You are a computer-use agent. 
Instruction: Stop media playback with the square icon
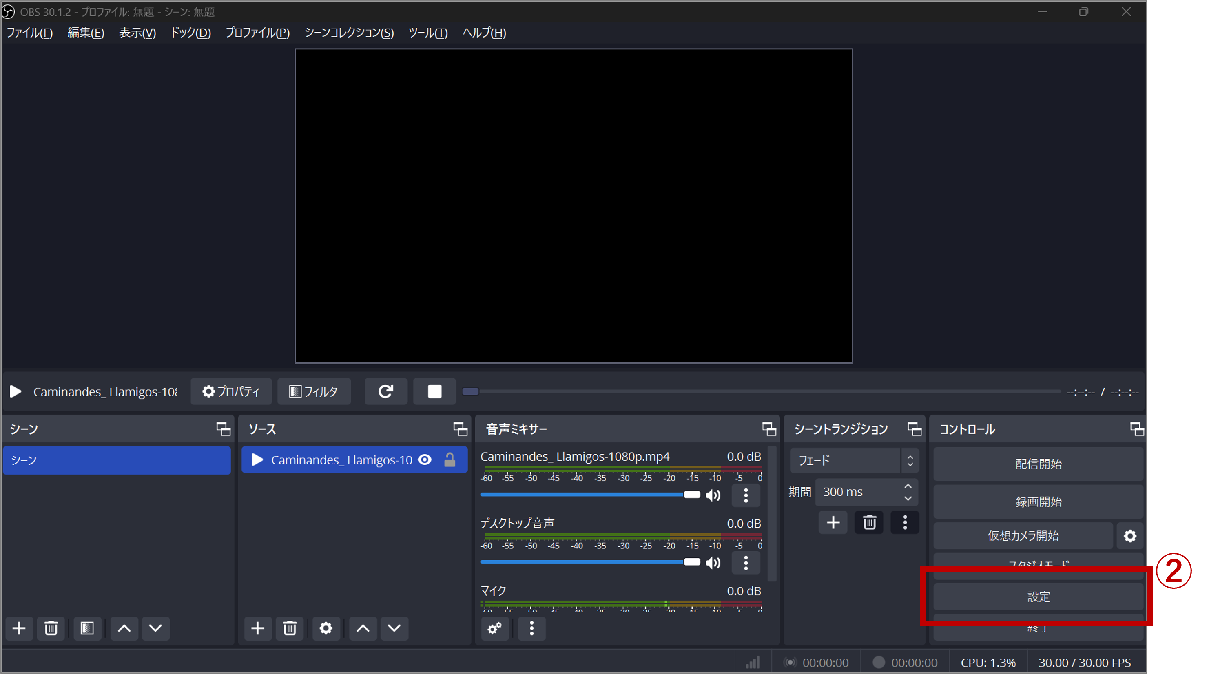pos(434,391)
